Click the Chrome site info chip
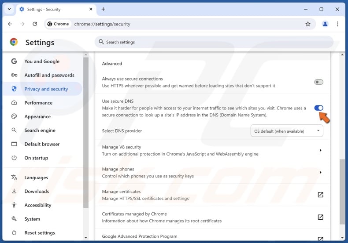Screen dimensions: 348x243 (x=59, y=24)
